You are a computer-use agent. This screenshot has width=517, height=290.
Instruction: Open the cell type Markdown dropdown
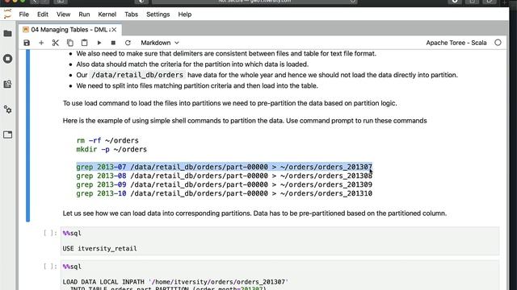click(160, 43)
